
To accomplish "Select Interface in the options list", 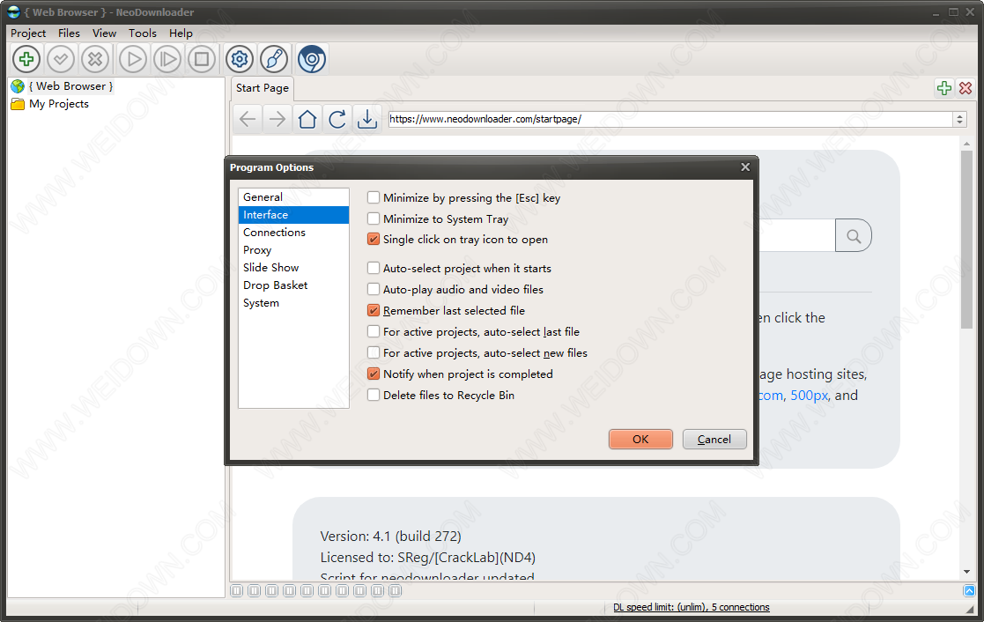I will (x=293, y=215).
